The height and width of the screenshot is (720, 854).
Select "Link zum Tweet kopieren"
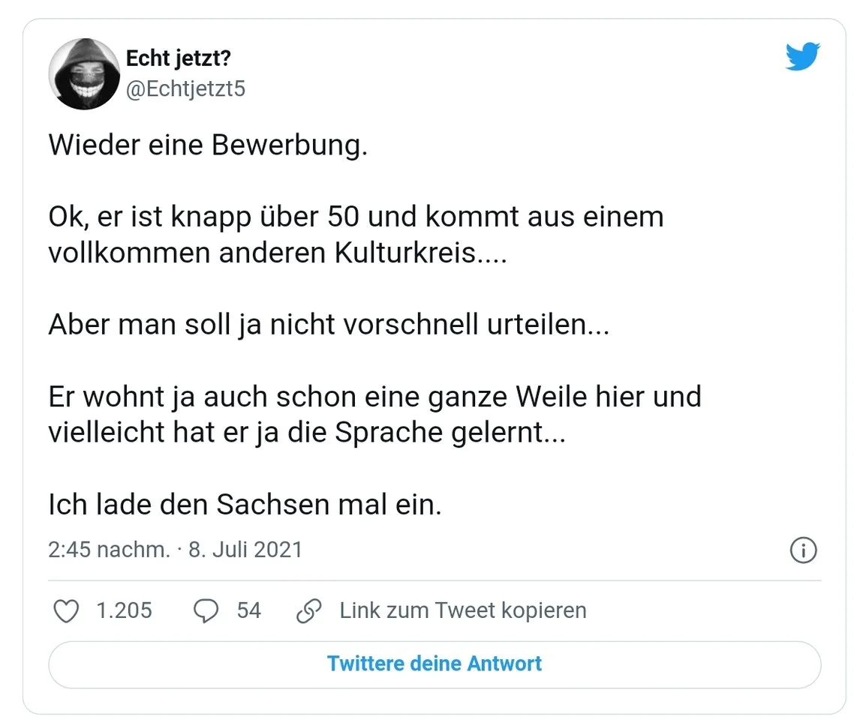point(462,610)
